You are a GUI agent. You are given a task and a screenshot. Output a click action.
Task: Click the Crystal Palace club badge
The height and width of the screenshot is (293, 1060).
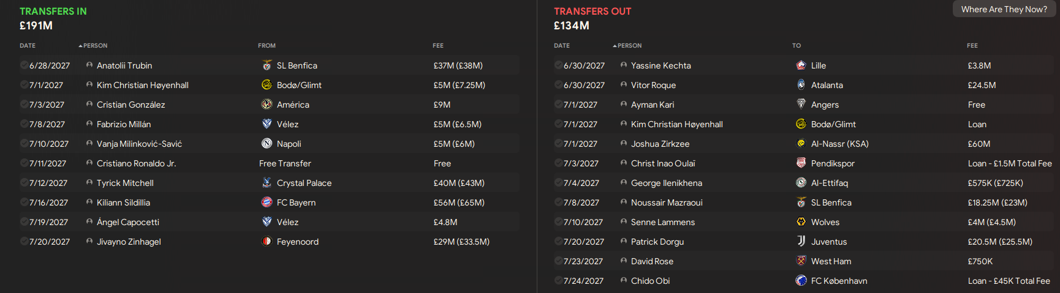point(267,182)
